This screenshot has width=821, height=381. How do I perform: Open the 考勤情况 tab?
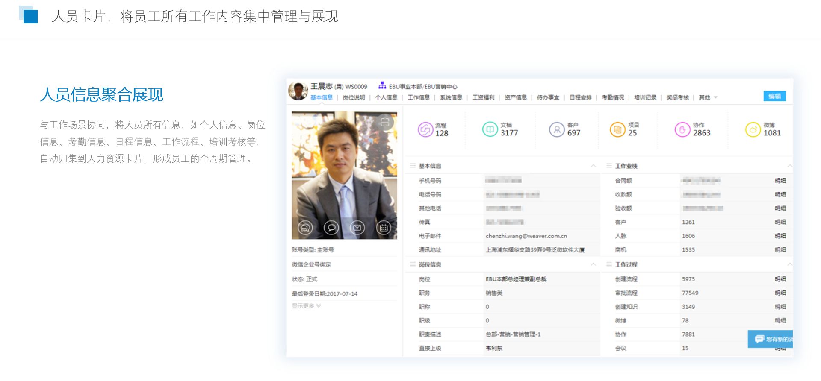coord(613,97)
